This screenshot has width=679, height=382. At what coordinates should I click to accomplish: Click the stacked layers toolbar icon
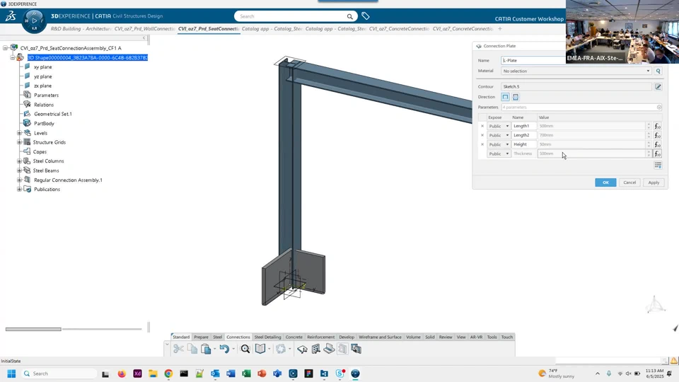click(329, 349)
